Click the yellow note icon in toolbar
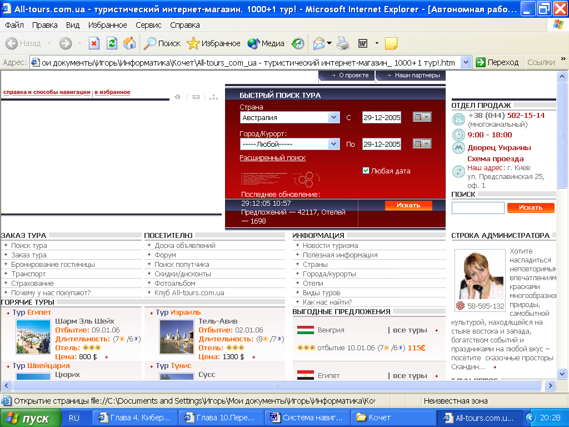This screenshot has height=427, width=569. click(391, 43)
